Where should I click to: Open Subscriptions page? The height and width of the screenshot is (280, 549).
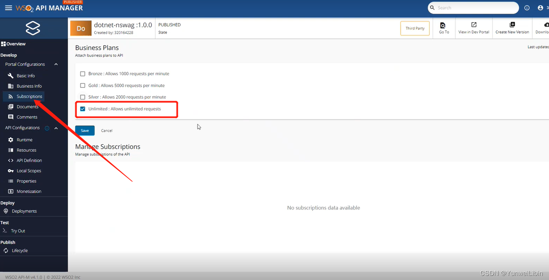coord(29,97)
